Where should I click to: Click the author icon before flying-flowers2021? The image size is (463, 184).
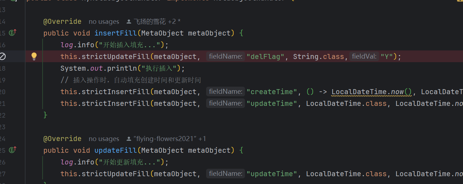pos(129,139)
